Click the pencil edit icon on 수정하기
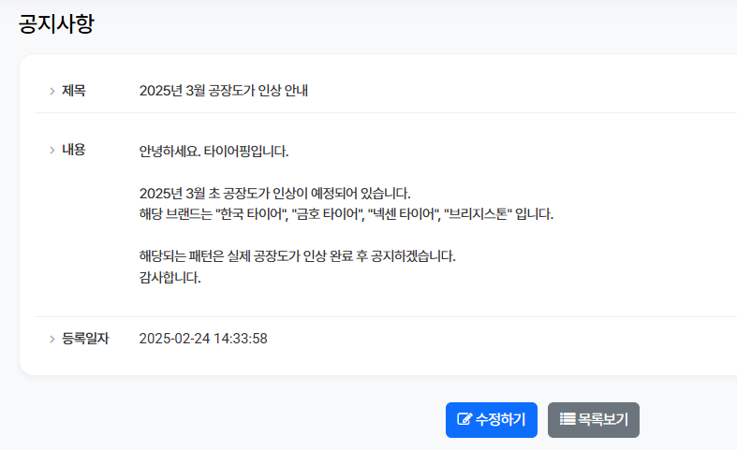 [464, 419]
